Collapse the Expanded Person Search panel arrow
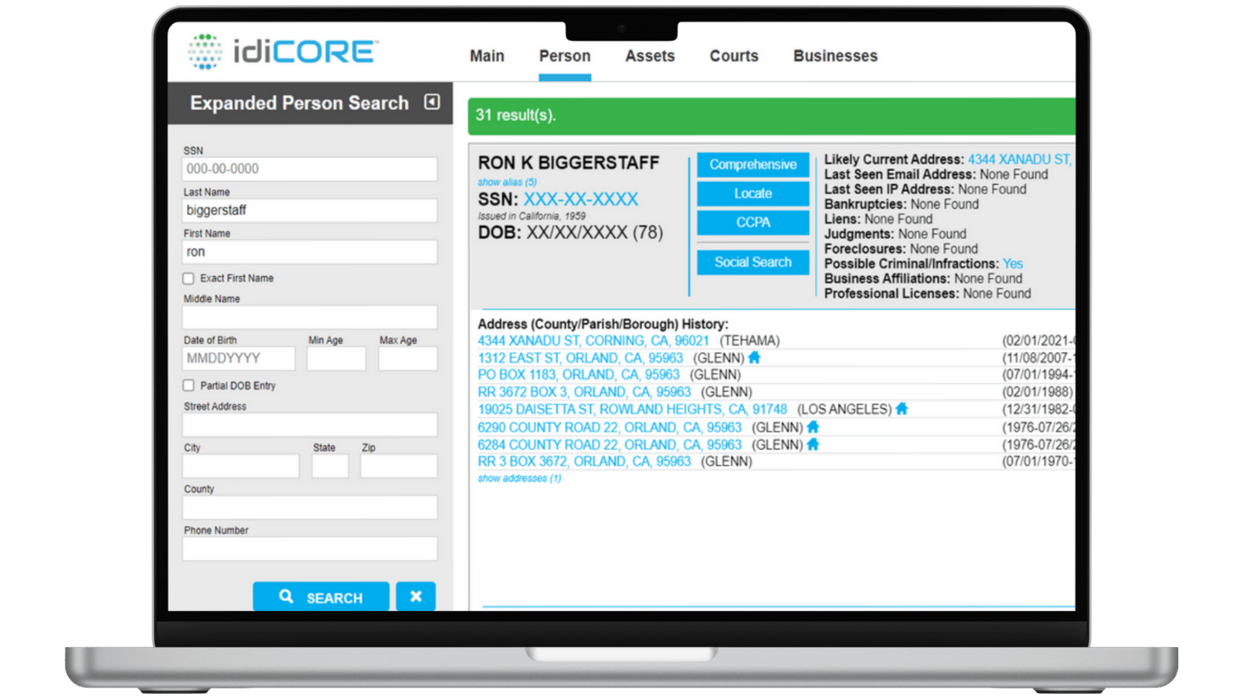 coord(431,102)
